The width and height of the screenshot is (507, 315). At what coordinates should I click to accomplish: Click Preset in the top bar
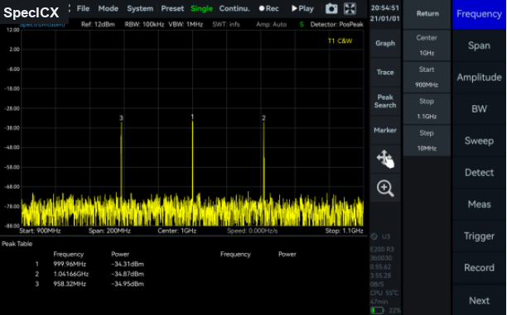172,9
